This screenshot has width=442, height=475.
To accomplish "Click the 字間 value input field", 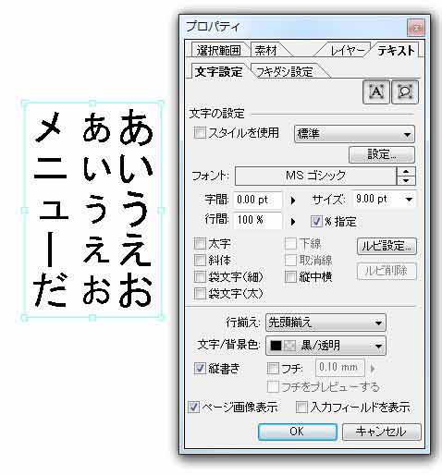I will tap(258, 201).
